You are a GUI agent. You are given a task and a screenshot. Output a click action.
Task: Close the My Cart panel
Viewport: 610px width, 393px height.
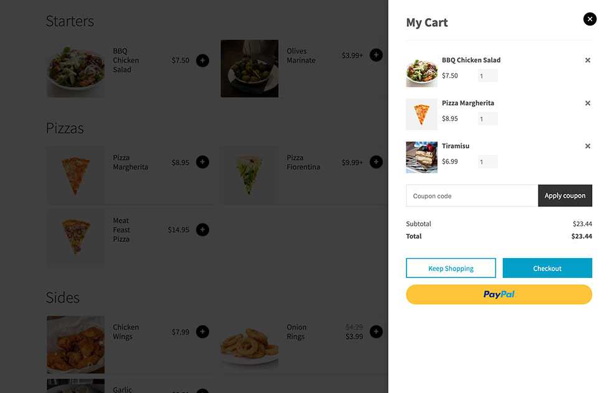589,19
